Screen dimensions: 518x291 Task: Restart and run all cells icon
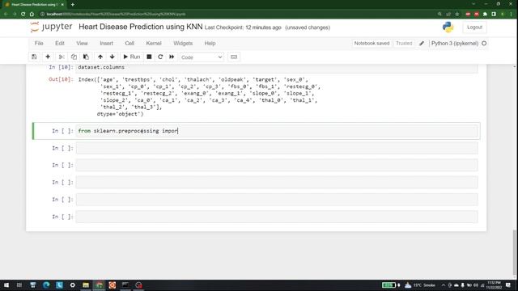(172, 57)
